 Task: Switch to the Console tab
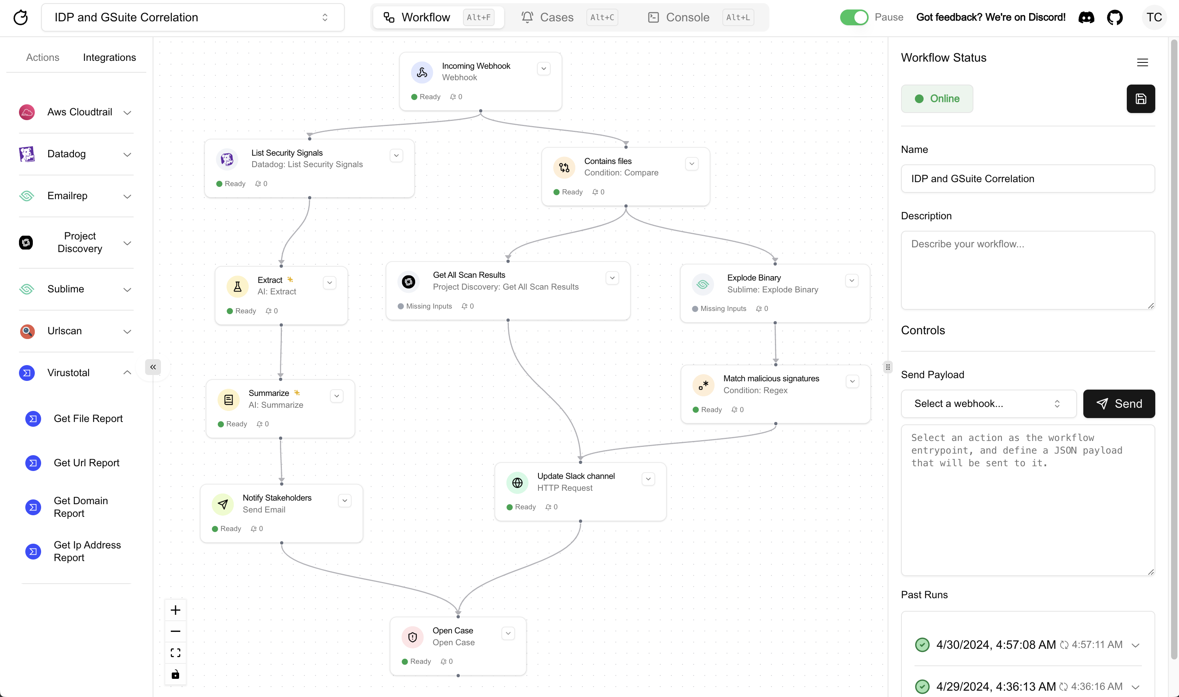click(x=688, y=17)
